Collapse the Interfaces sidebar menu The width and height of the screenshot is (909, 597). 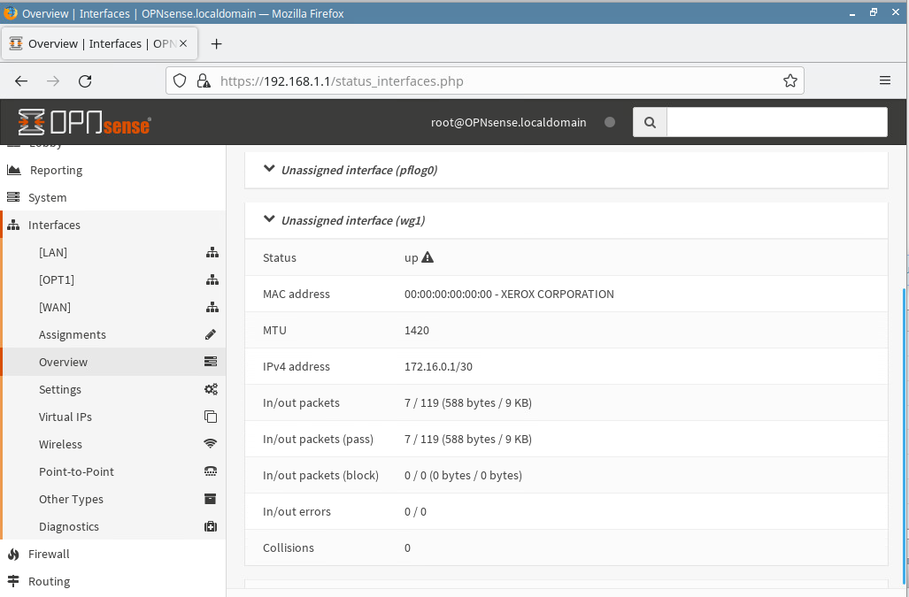point(54,225)
